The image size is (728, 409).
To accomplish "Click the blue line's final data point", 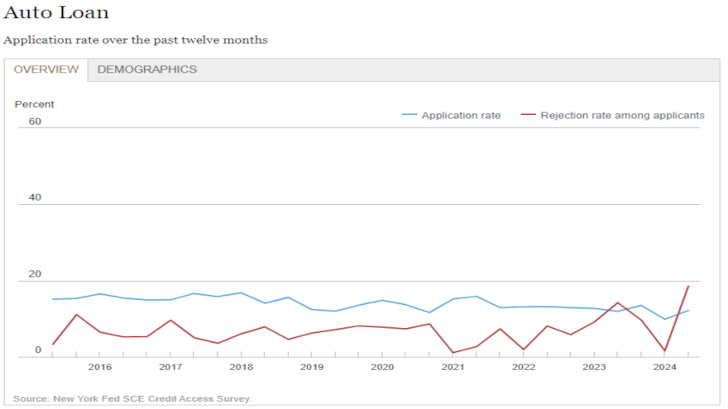I will tap(688, 311).
